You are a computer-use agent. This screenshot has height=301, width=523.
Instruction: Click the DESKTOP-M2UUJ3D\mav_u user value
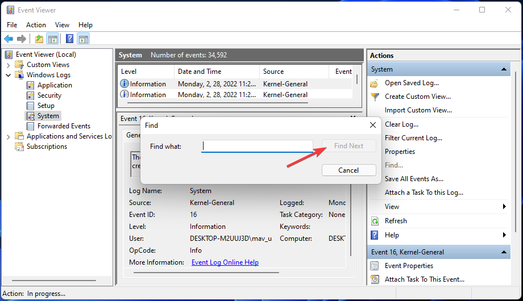coord(231,239)
